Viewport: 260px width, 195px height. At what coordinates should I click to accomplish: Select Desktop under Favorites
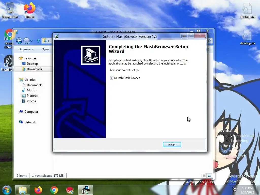click(x=32, y=64)
